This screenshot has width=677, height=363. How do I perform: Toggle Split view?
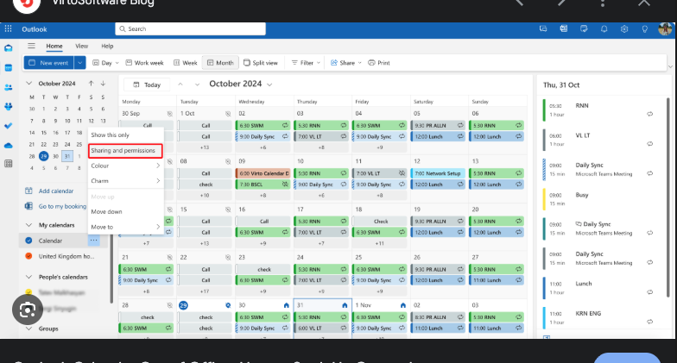(x=261, y=62)
